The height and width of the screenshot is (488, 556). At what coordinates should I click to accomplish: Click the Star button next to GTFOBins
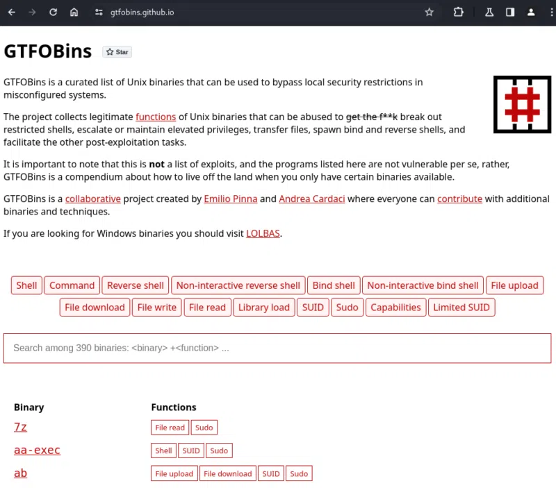click(117, 51)
